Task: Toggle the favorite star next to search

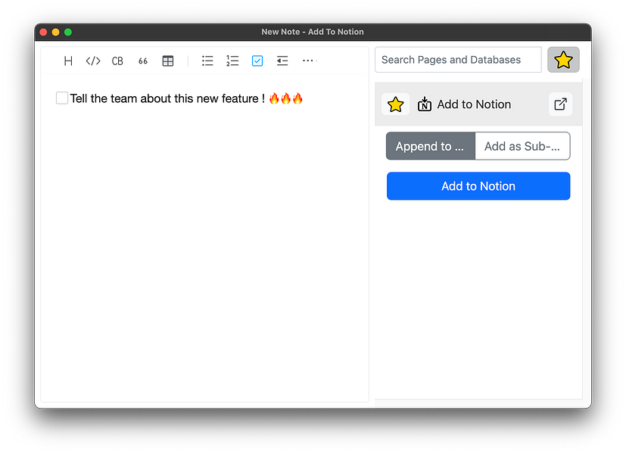Action: click(x=563, y=59)
